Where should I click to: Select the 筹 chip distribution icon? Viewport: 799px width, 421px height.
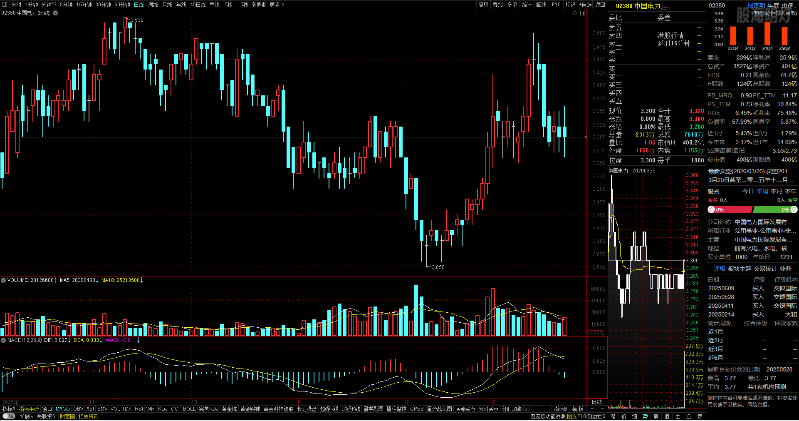click(700, 416)
